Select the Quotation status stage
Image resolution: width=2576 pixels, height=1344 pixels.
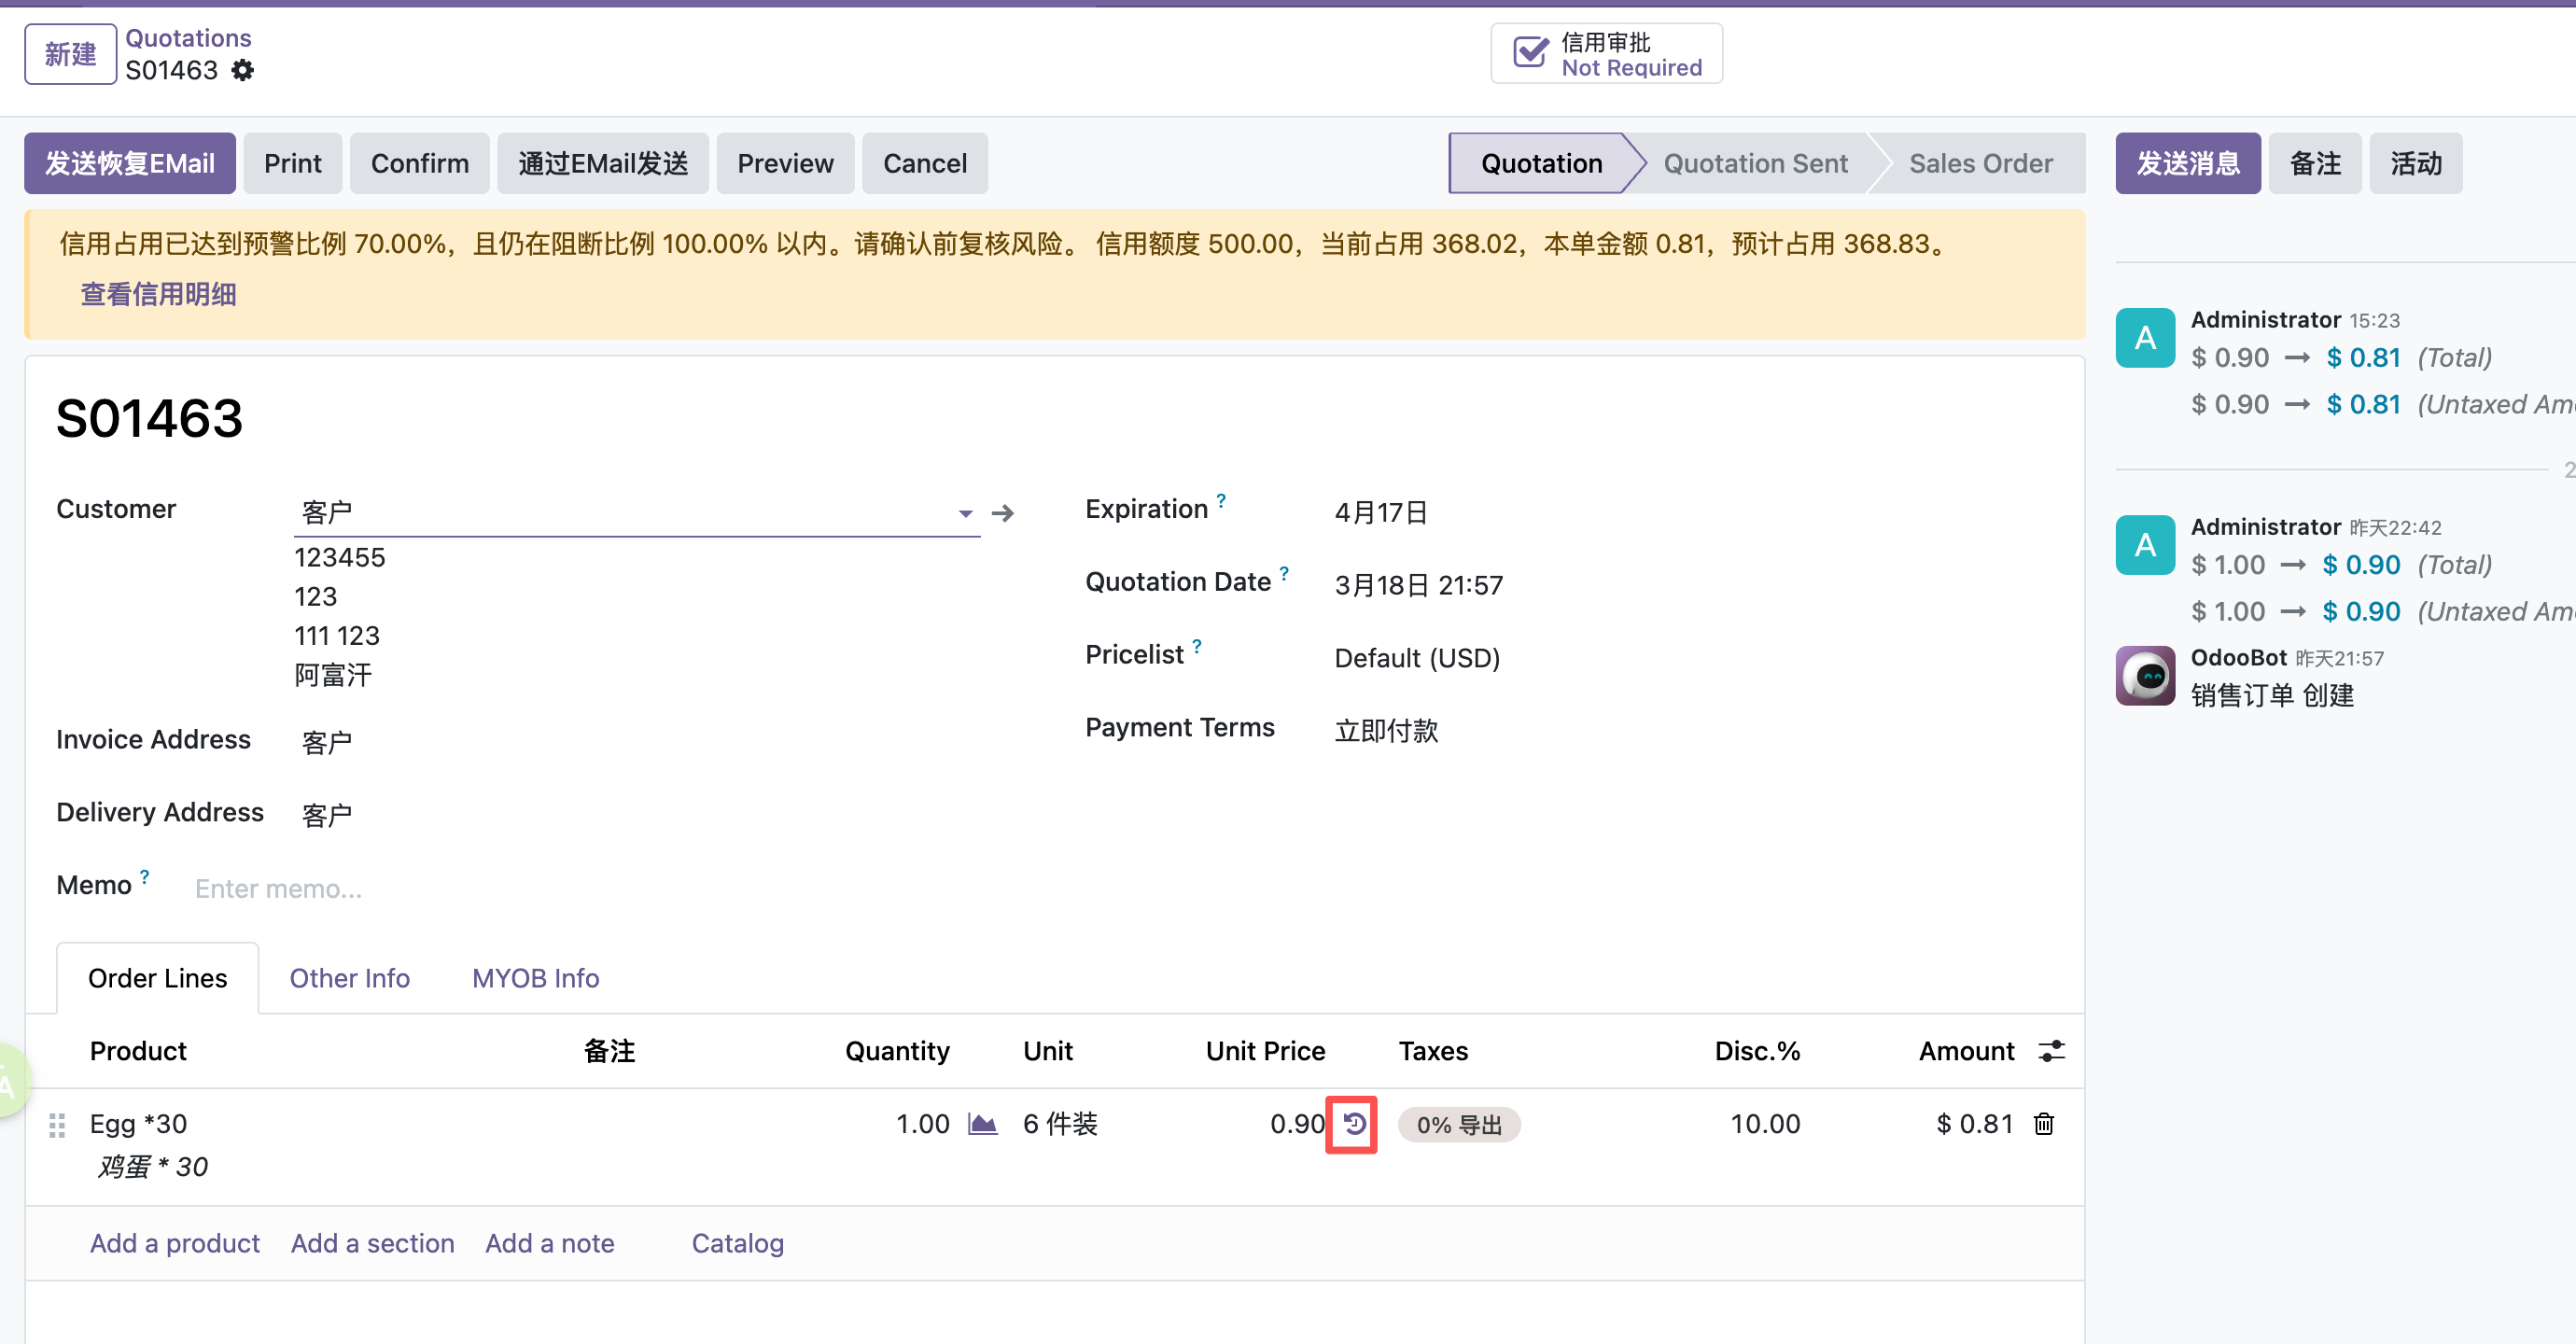tap(1541, 163)
